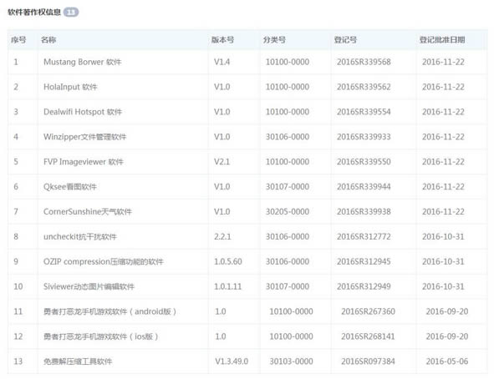Select the uncheckit anti-interference software row

(x=247, y=236)
